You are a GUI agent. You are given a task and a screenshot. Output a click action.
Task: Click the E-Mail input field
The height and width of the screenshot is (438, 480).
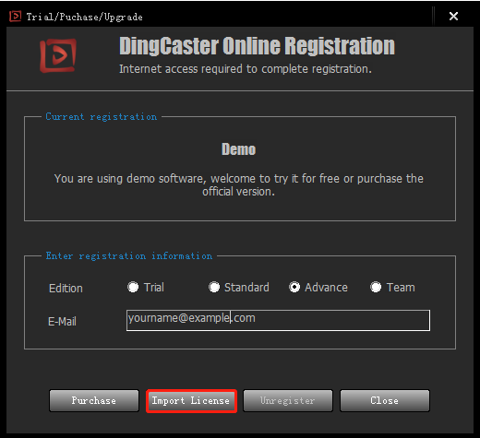278,320
